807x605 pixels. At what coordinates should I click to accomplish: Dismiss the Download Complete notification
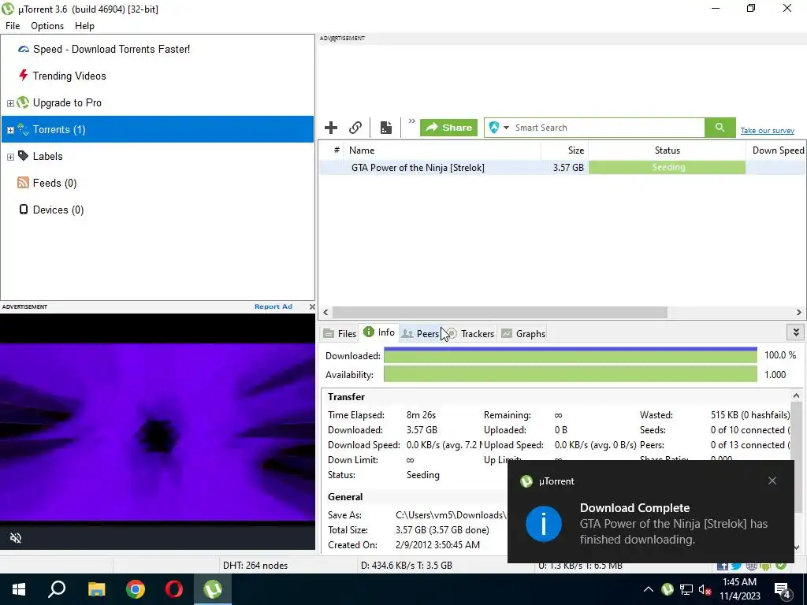pos(772,481)
